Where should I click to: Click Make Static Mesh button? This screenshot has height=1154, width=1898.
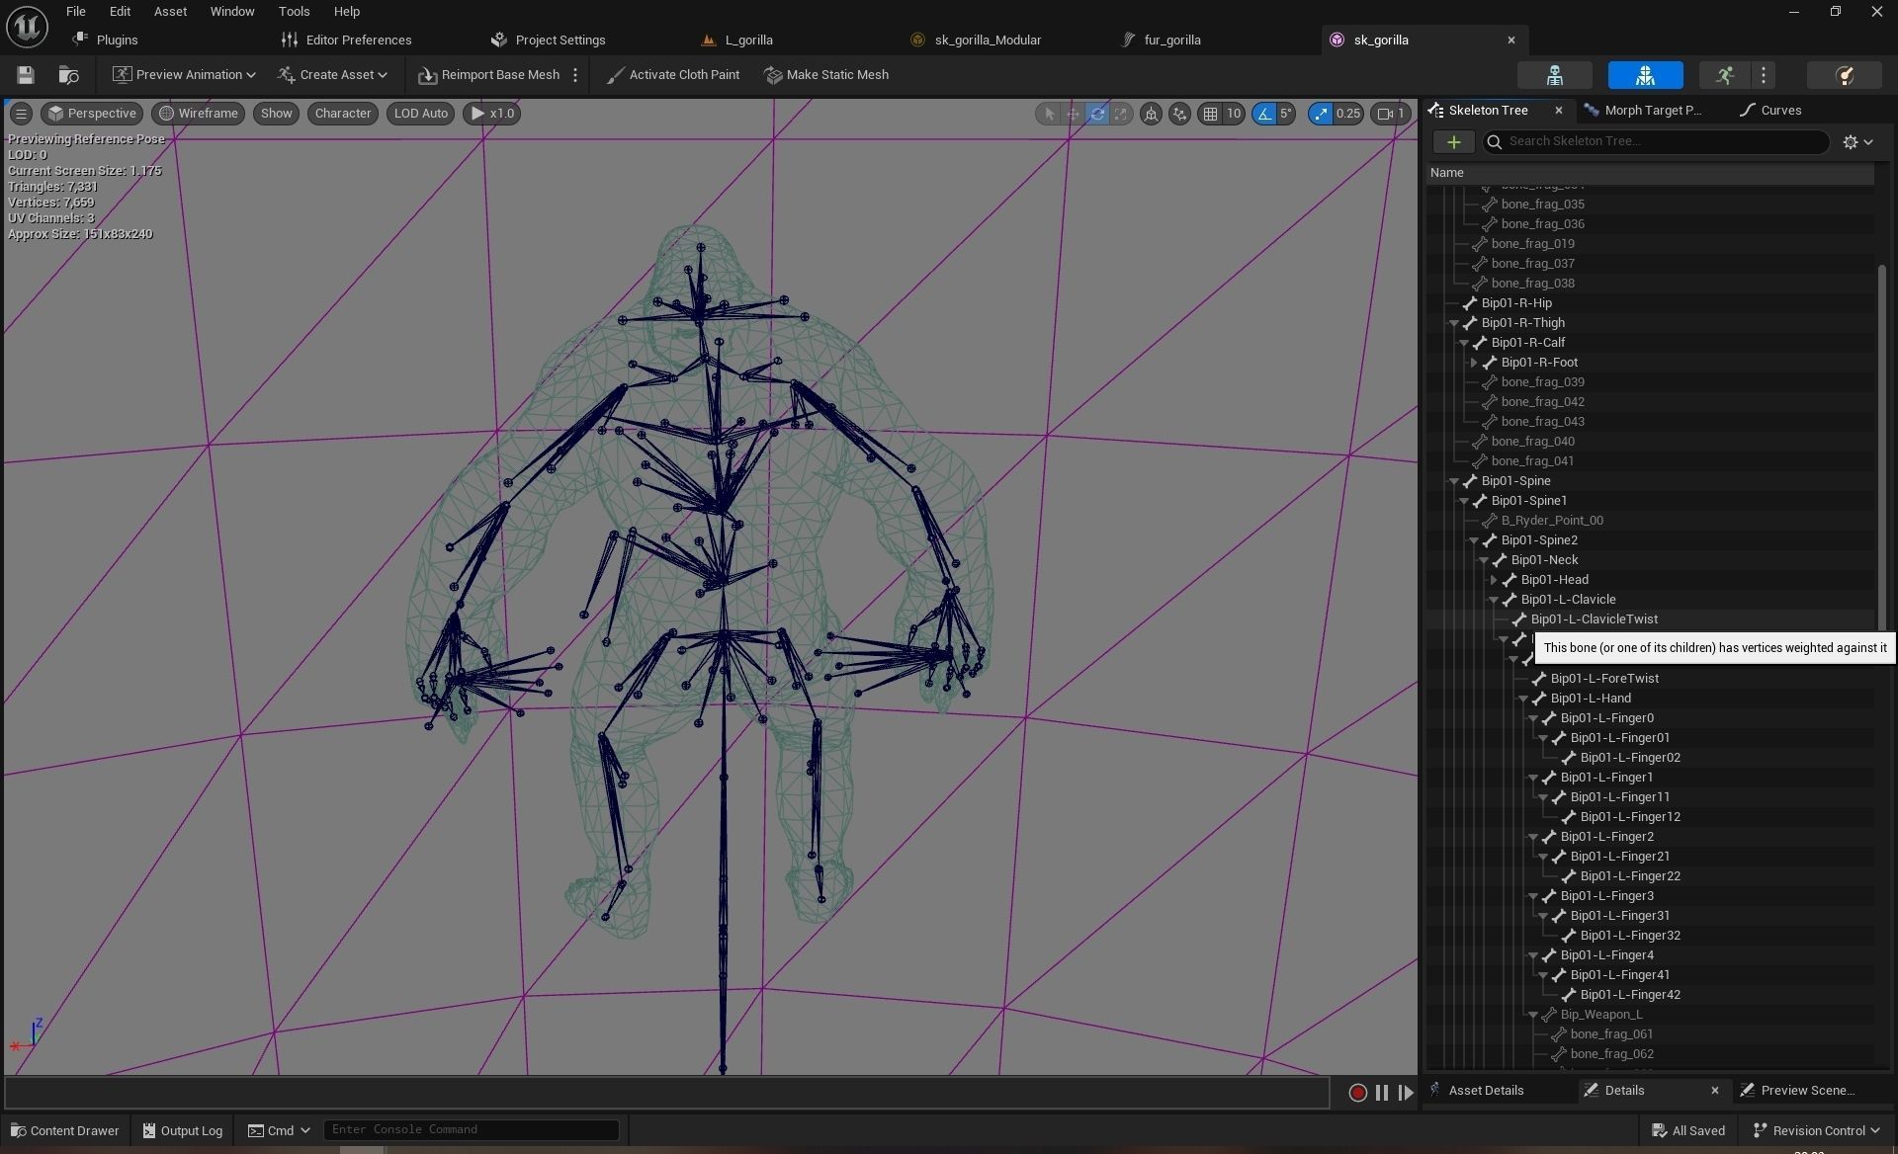826,75
